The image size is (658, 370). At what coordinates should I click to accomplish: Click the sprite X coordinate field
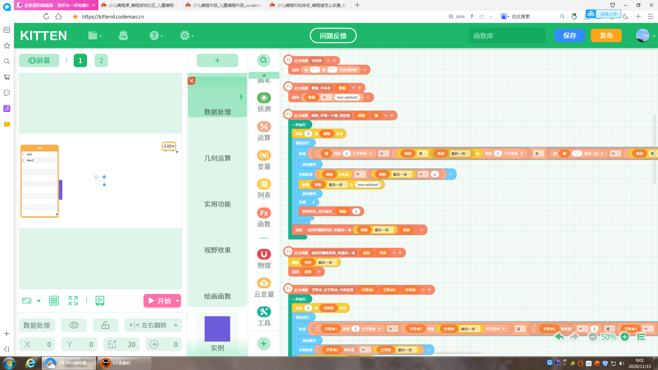click(37, 344)
